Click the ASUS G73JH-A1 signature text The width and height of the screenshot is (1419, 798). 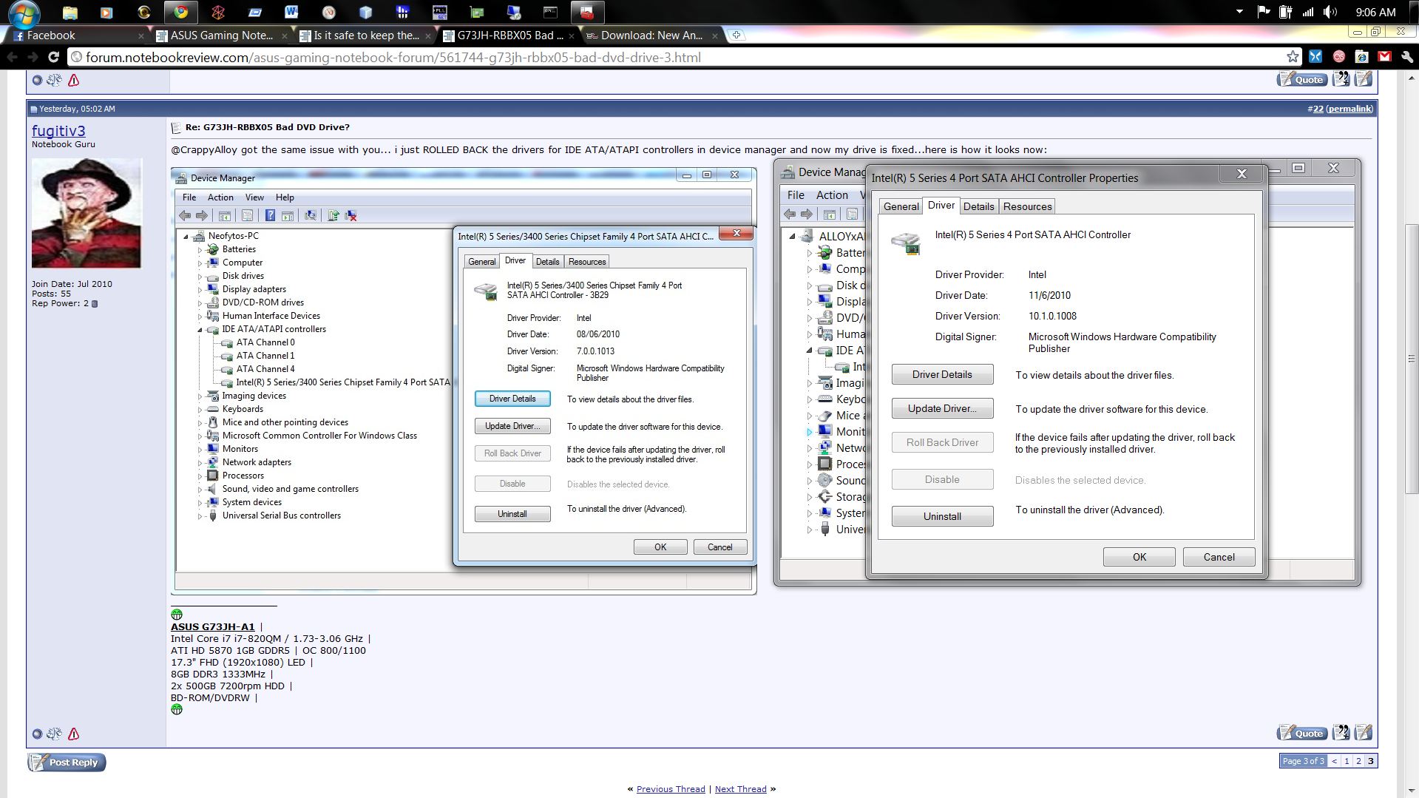click(x=212, y=626)
